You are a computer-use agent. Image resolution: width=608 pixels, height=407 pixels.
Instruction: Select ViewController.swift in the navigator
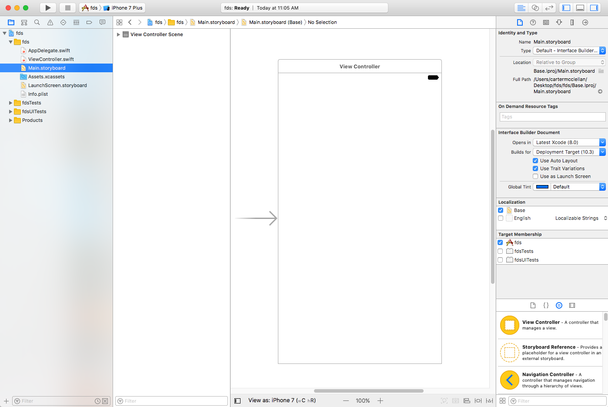[51, 59]
